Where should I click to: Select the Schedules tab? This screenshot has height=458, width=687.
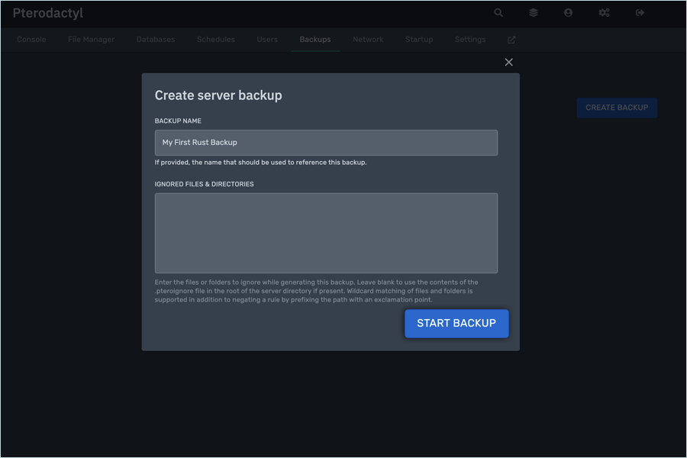click(215, 40)
